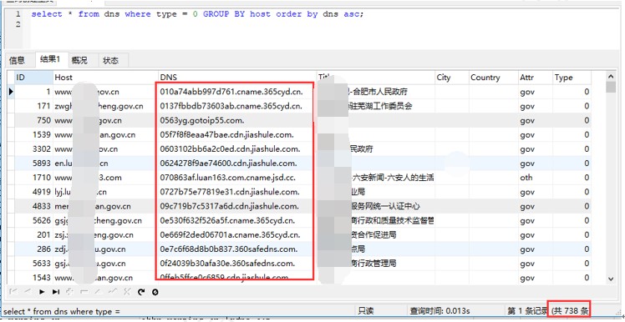Sort by the DNS column header
Screen dimensions: 625x322
(x=236, y=78)
